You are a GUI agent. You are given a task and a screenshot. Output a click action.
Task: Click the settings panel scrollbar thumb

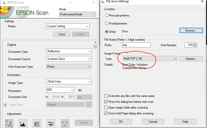pos(95,47)
